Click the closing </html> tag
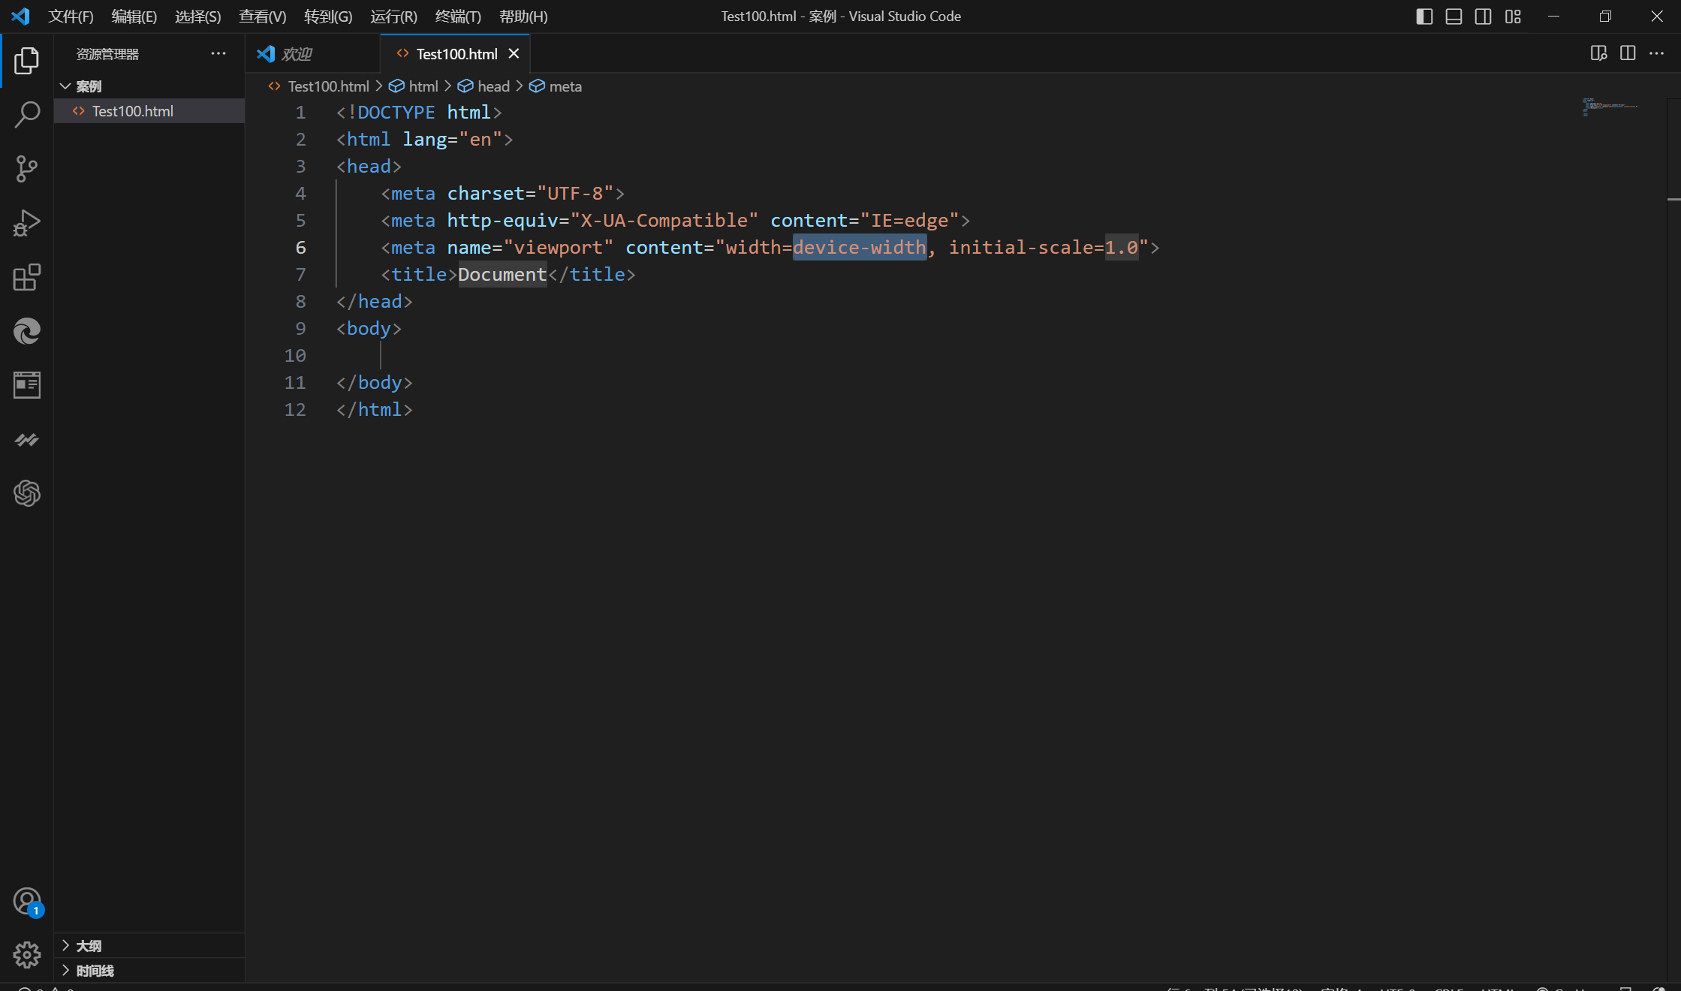This screenshot has width=1681, height=991. click(x=375, y=409)
